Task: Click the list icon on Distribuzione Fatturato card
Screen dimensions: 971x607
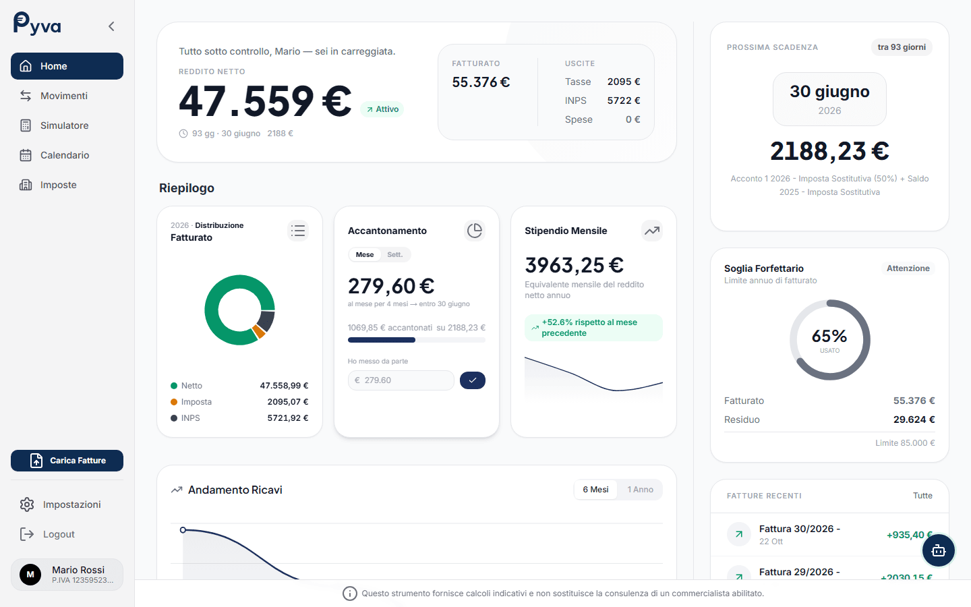Action: [298, 231]
